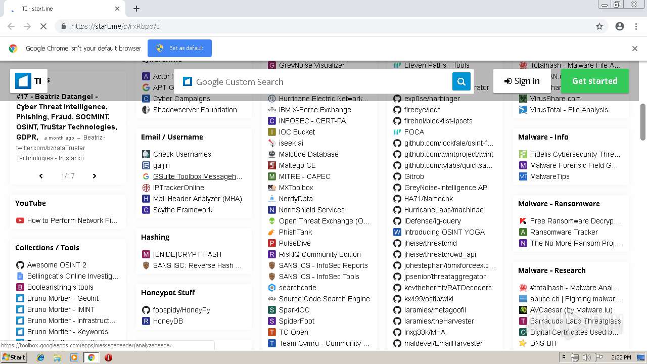The image size is (647, 364).
Task: Click the Set as default button
Action: [179, 48]
